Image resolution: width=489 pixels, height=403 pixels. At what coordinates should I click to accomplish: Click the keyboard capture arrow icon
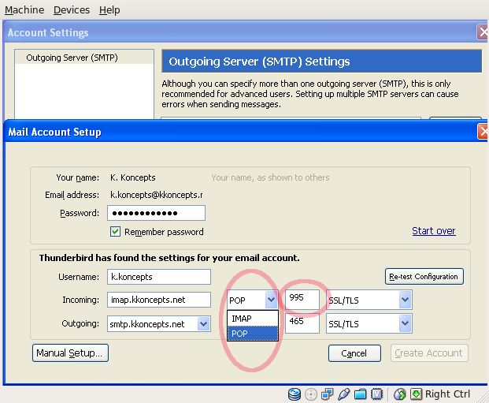(416, 394)
